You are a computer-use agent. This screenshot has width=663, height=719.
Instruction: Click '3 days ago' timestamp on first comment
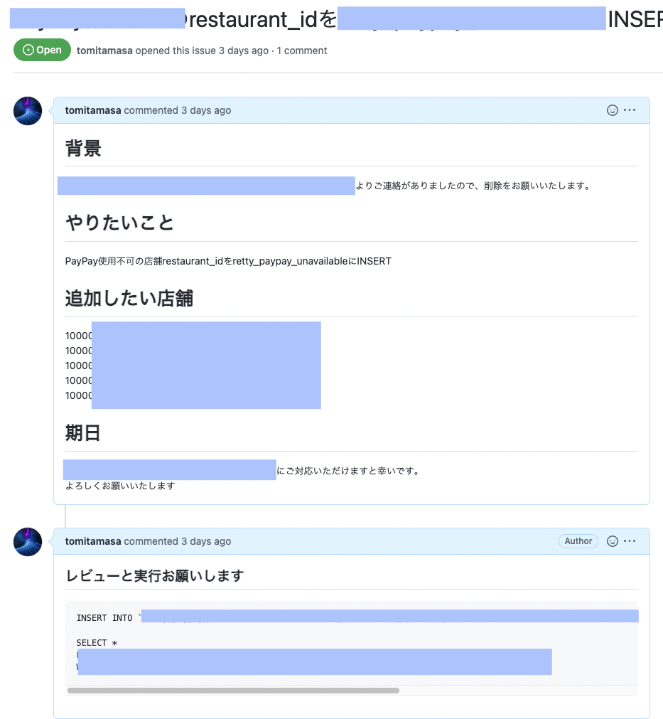206,110
